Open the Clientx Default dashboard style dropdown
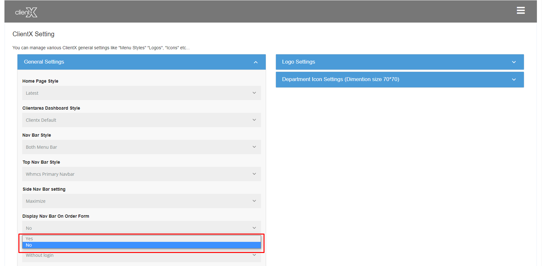Image resolution: width=542 pixels, height=266 pixels. tap(141, 120)
